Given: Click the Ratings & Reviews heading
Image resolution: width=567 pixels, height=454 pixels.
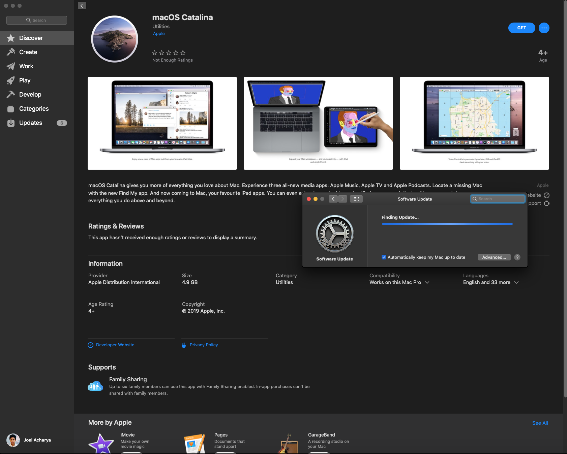Looking at the screenshot, I should (116, 226).
